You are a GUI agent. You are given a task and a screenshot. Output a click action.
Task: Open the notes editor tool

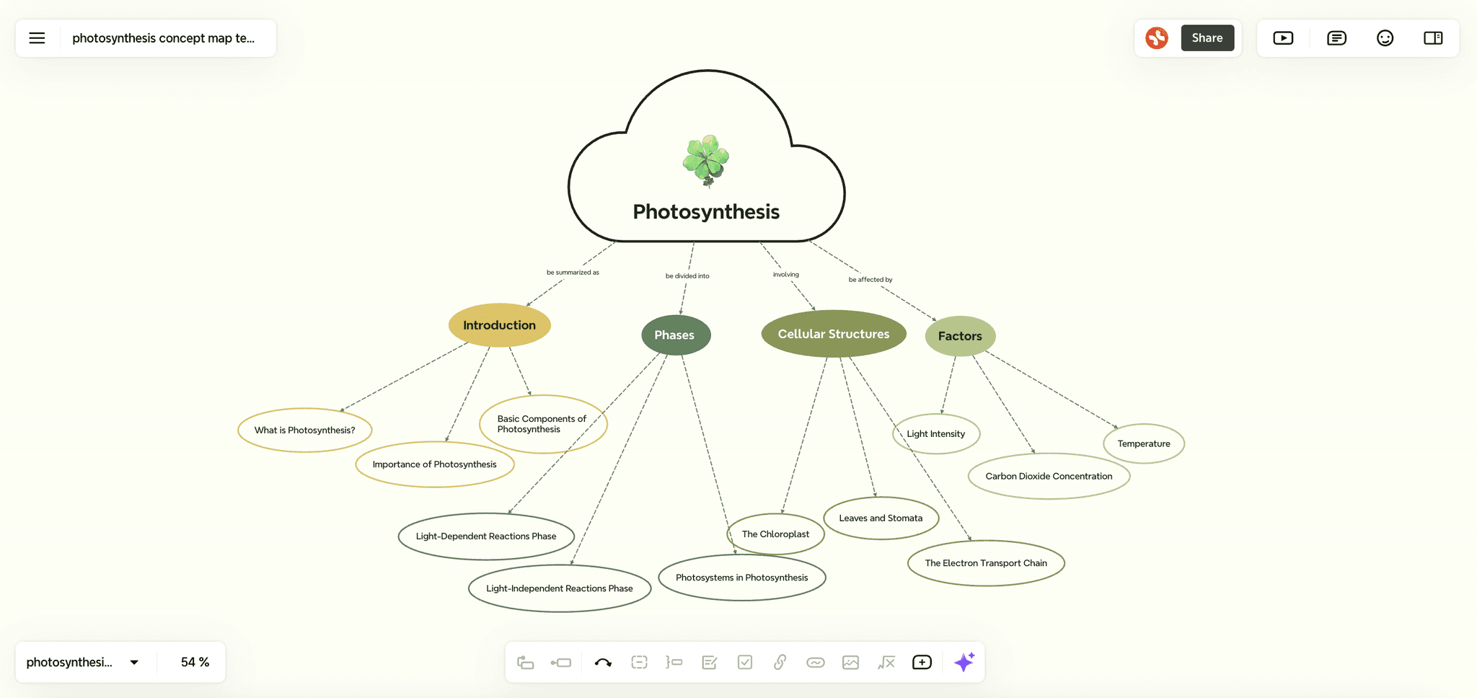(710, 662)
